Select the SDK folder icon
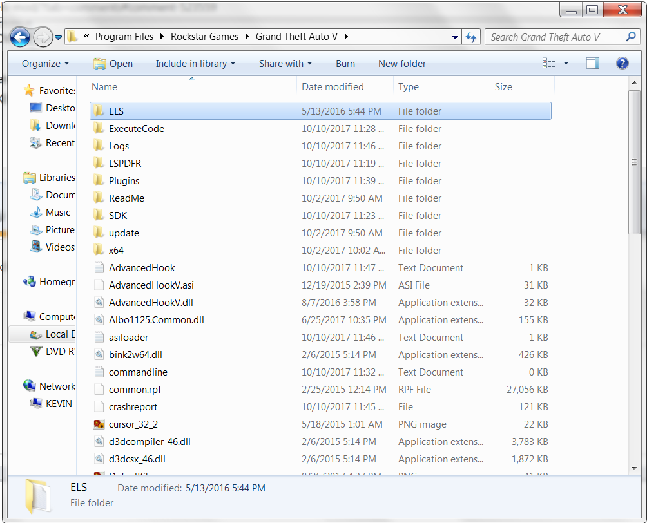 (x=98, y=215)
